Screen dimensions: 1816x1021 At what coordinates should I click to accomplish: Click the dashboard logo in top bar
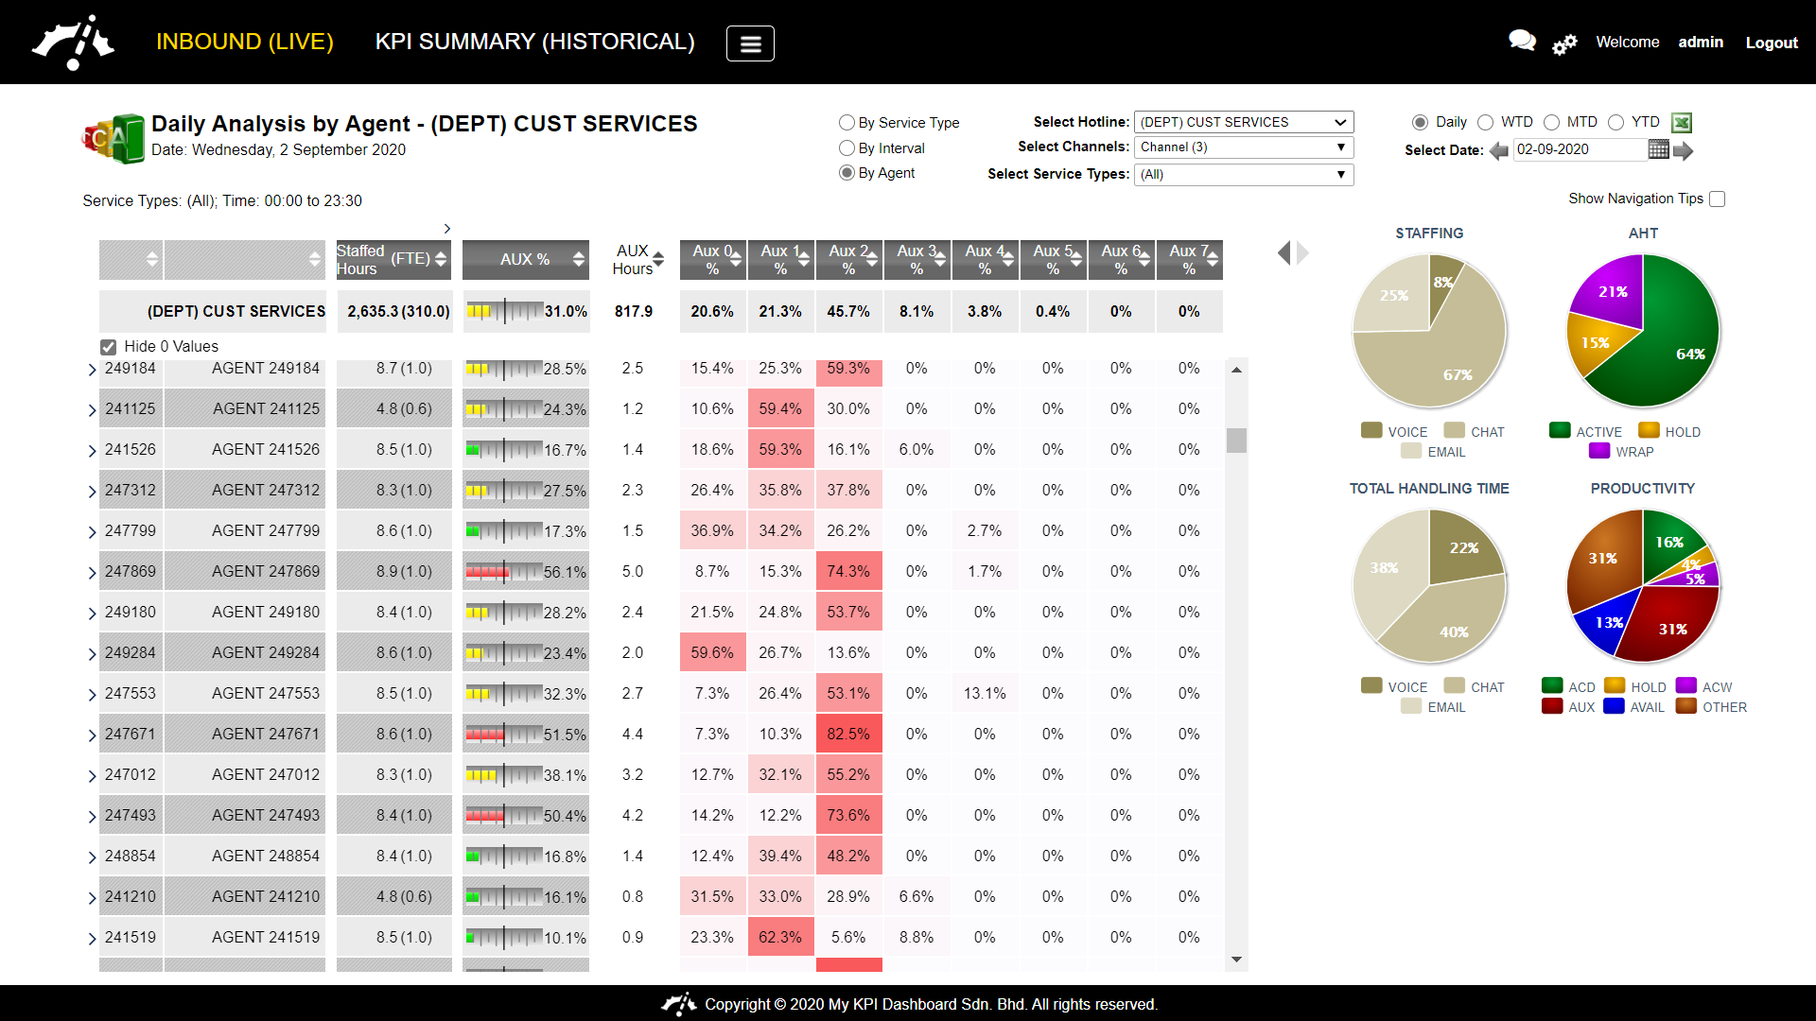pyautogui.click(x=73, y=43)
